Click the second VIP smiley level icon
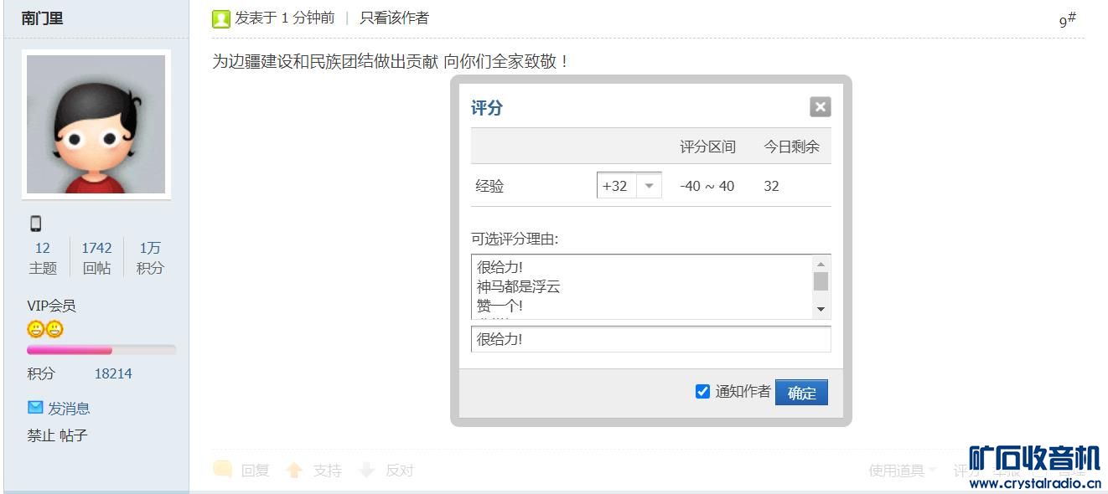 coord(54,329)
